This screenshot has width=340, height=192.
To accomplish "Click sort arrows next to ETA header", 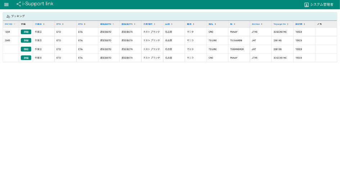I will coord(85,24).
